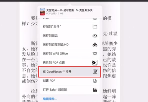Open the 编辑操作... link

point(50,99)
